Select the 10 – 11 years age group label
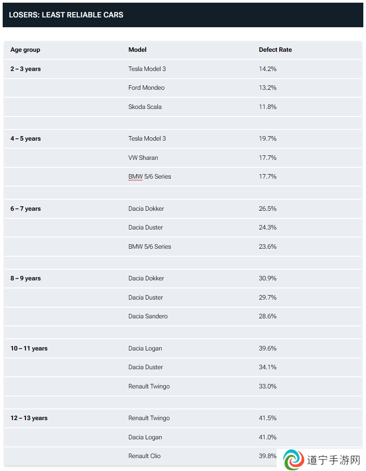This screenshot has height=471, width=366. [x=29, y=348]
